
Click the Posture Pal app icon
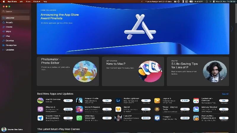[196, 118]
